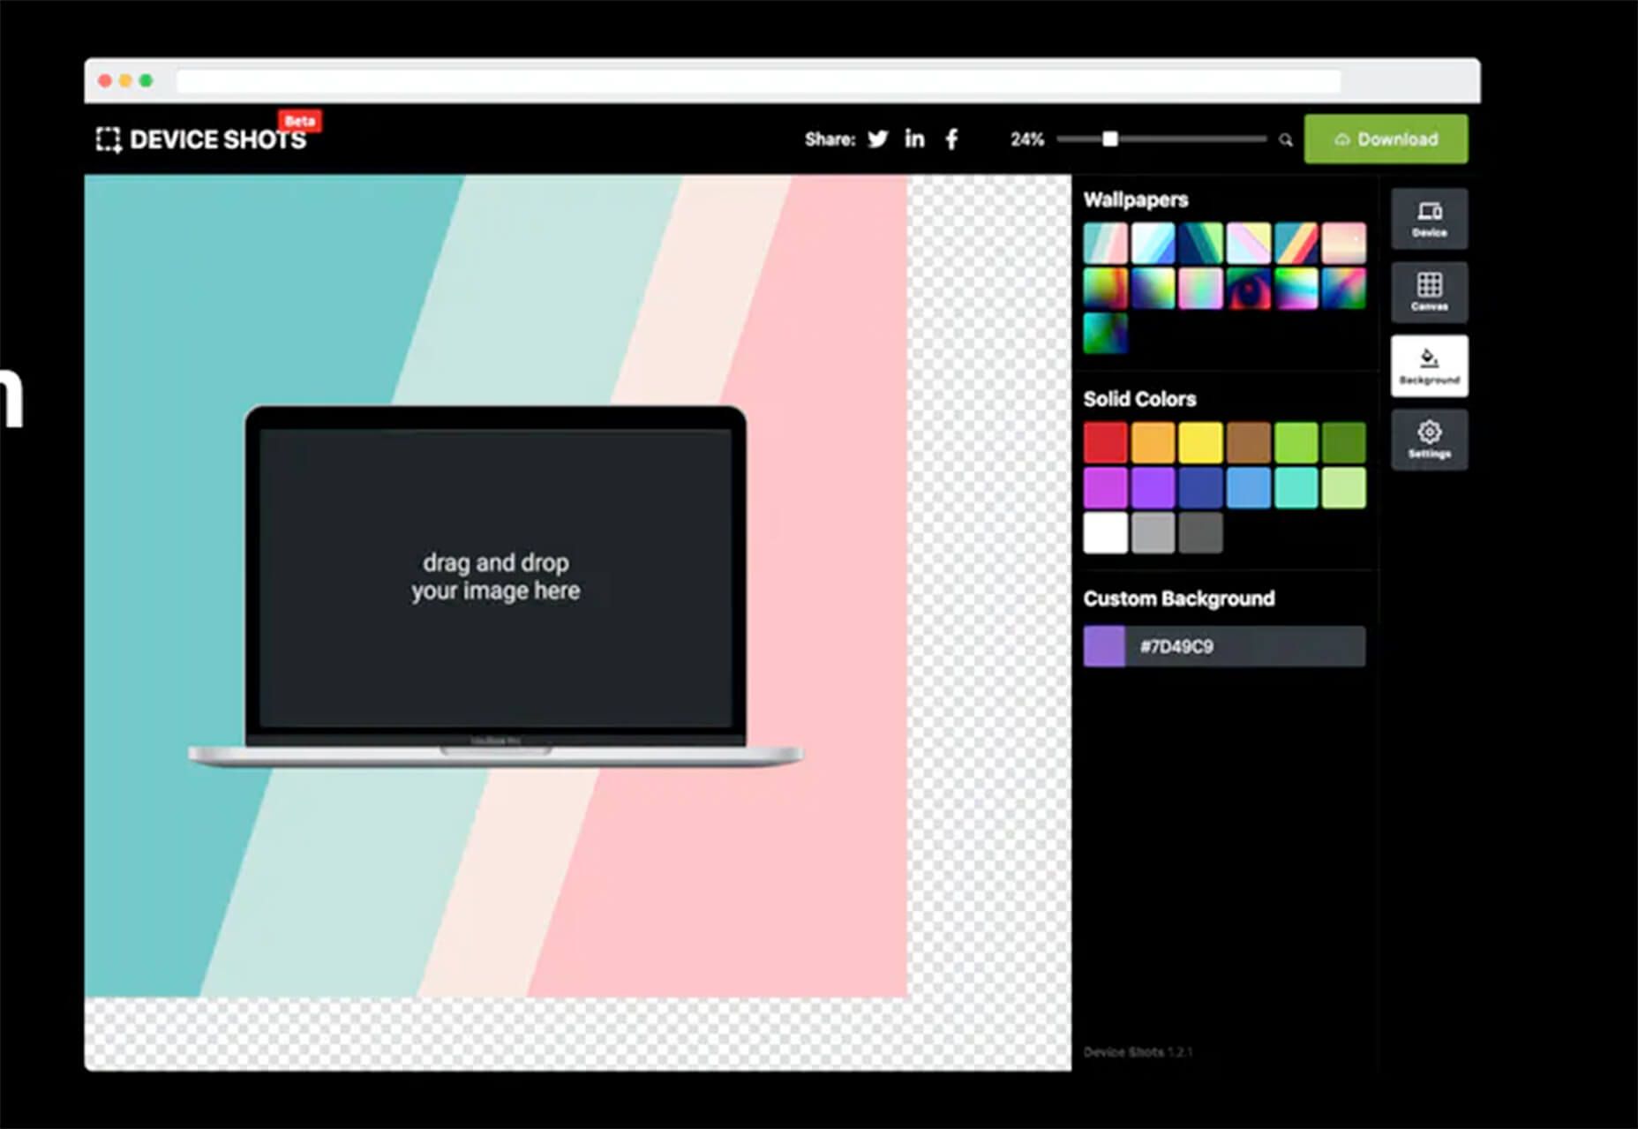
Task: Click the Device Shots logo
Action: pos(201,139)
